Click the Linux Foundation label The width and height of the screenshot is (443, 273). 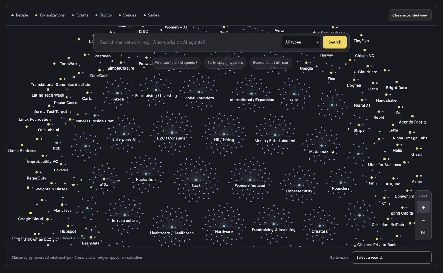35,119
